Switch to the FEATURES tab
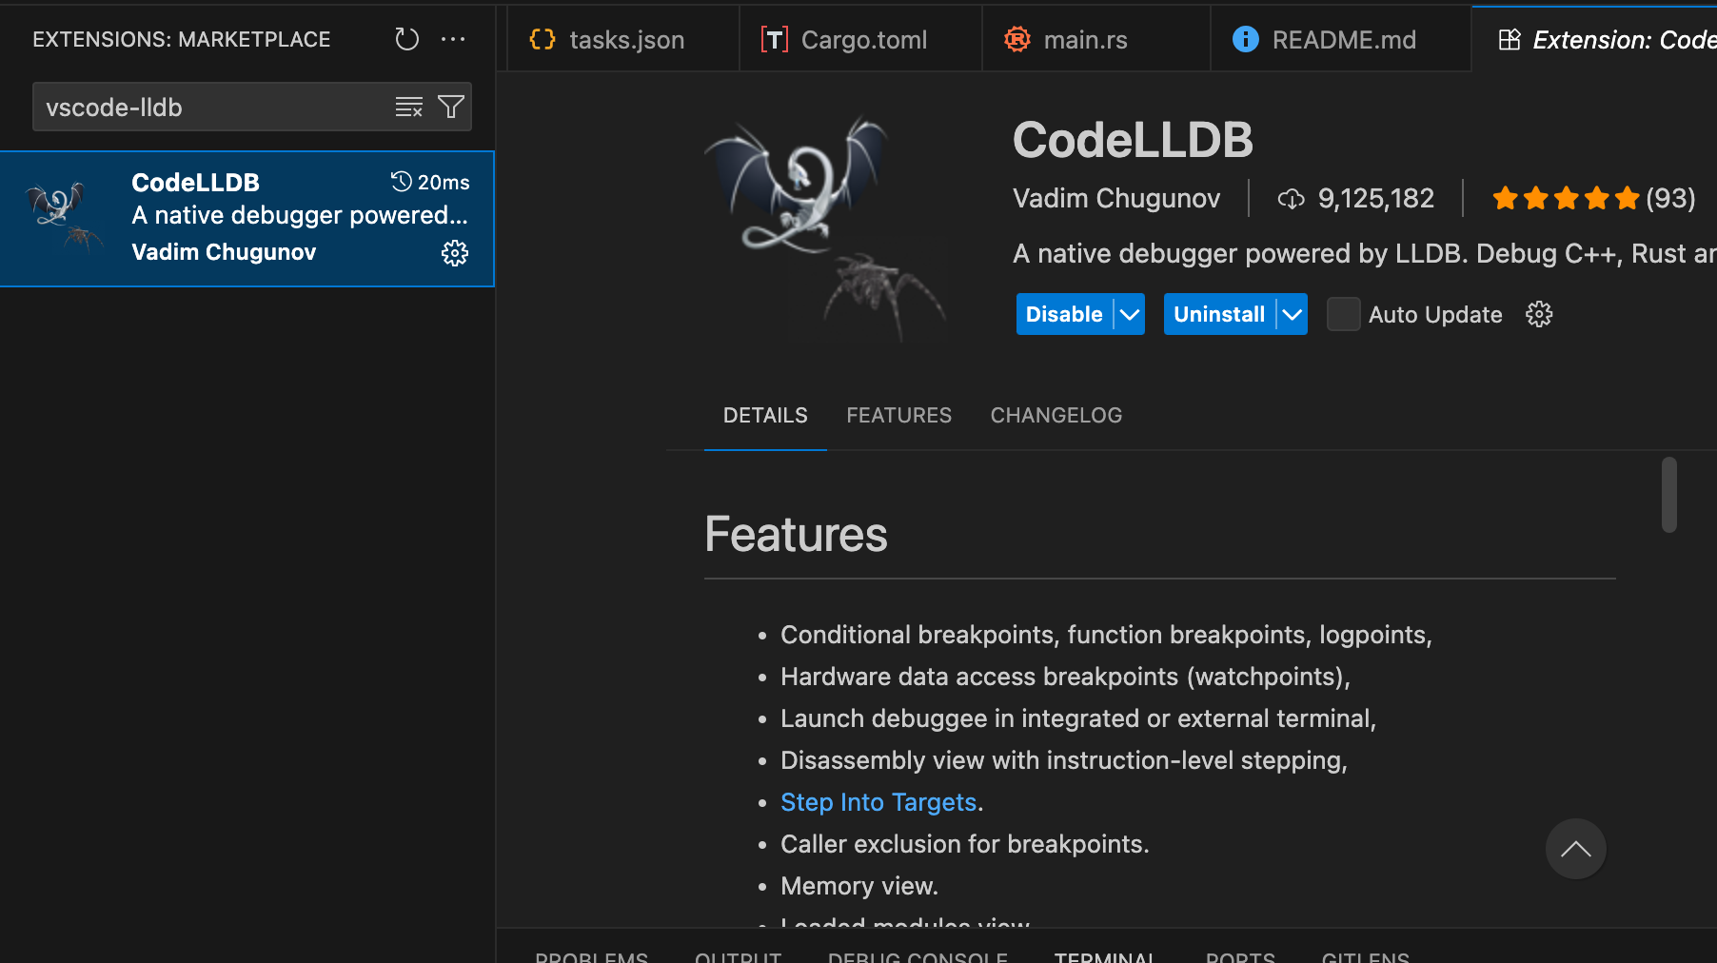 coord(898,415)
